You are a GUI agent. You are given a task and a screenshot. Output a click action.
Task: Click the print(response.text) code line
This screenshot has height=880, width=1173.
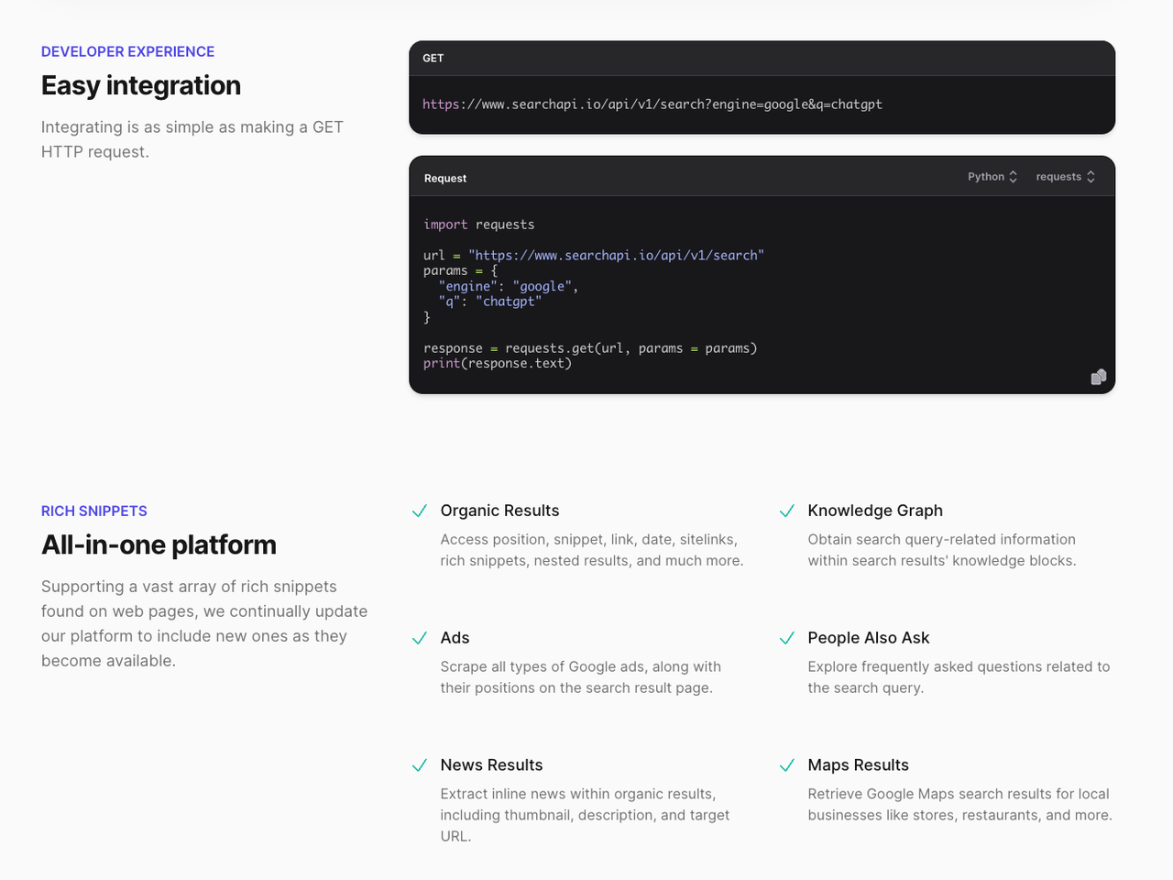pyautogui.click(x=498, y=364)
